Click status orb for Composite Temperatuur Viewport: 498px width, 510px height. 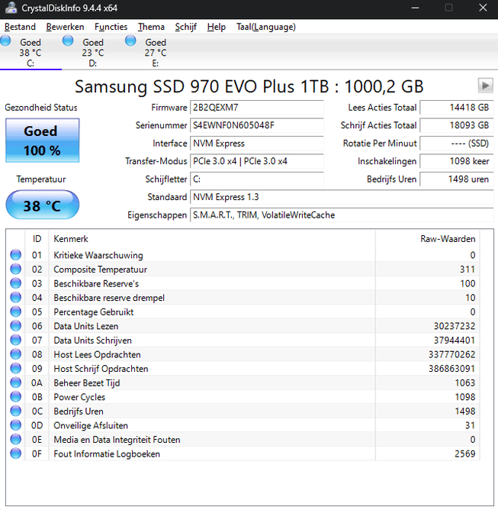coord(15,269)
